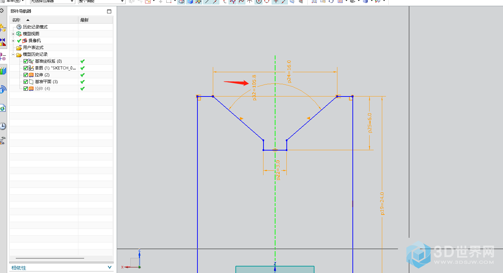
Task: Uncheck the 拉伸 (4) feature checkbox
Action: [x=26, y=89]
